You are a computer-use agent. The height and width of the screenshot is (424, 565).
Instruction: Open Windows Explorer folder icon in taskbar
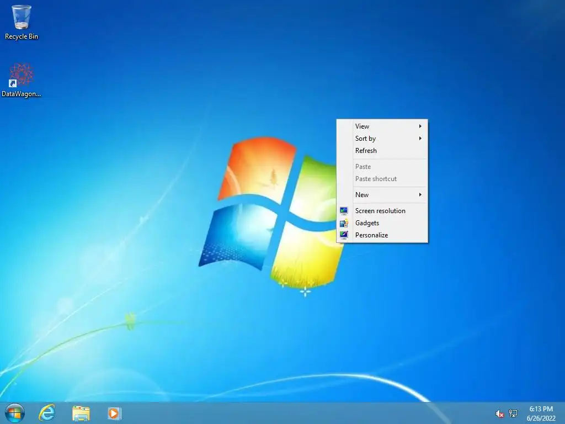pyautogui.click(x=81, y=413)
